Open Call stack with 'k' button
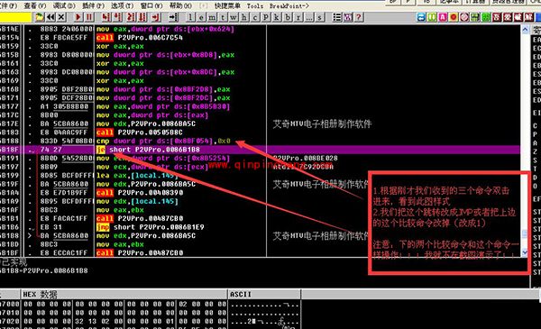 [x=277, y=17]
